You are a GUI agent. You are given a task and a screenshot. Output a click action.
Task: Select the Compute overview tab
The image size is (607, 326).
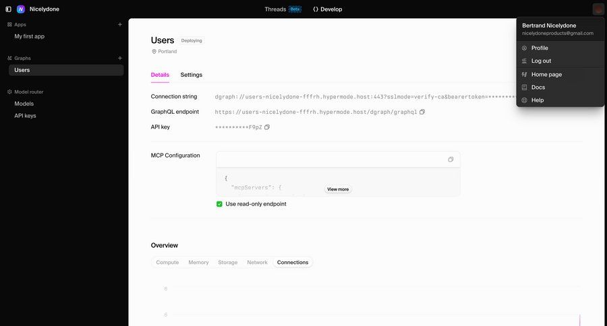pyautogui.click(x=167, y=262)
